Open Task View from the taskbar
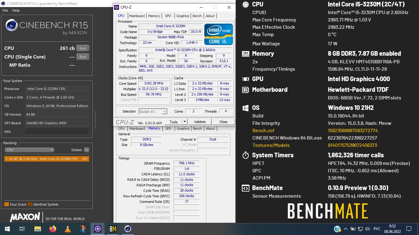419x235 pixels. pyautogui.click(x=22, y=229)
